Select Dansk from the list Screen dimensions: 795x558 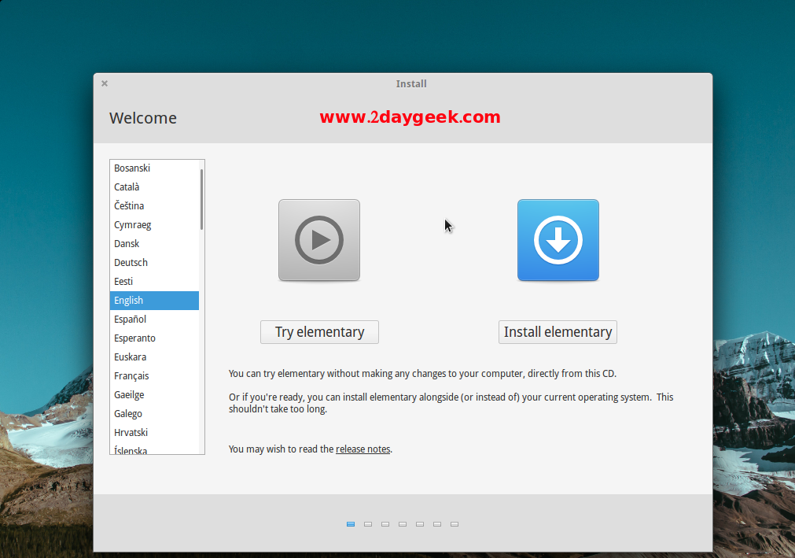pyautogui.click(x=127, y=244)
